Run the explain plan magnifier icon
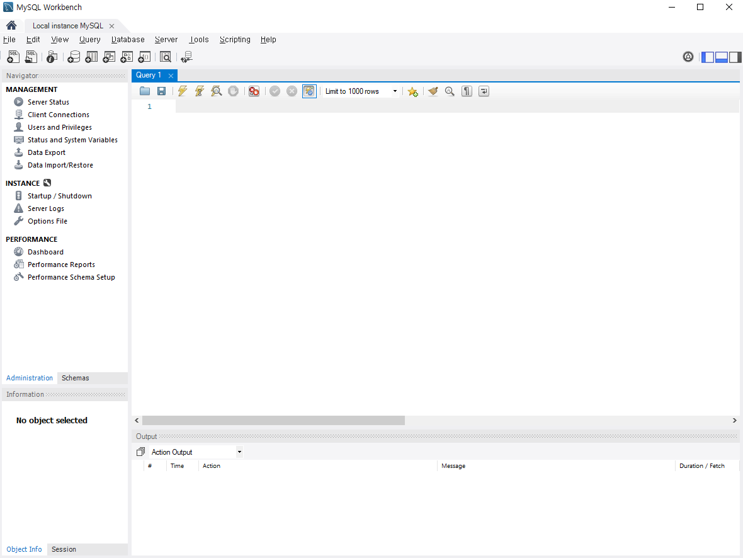Viewport: 743px width, 558px height. tap(216, 91)
